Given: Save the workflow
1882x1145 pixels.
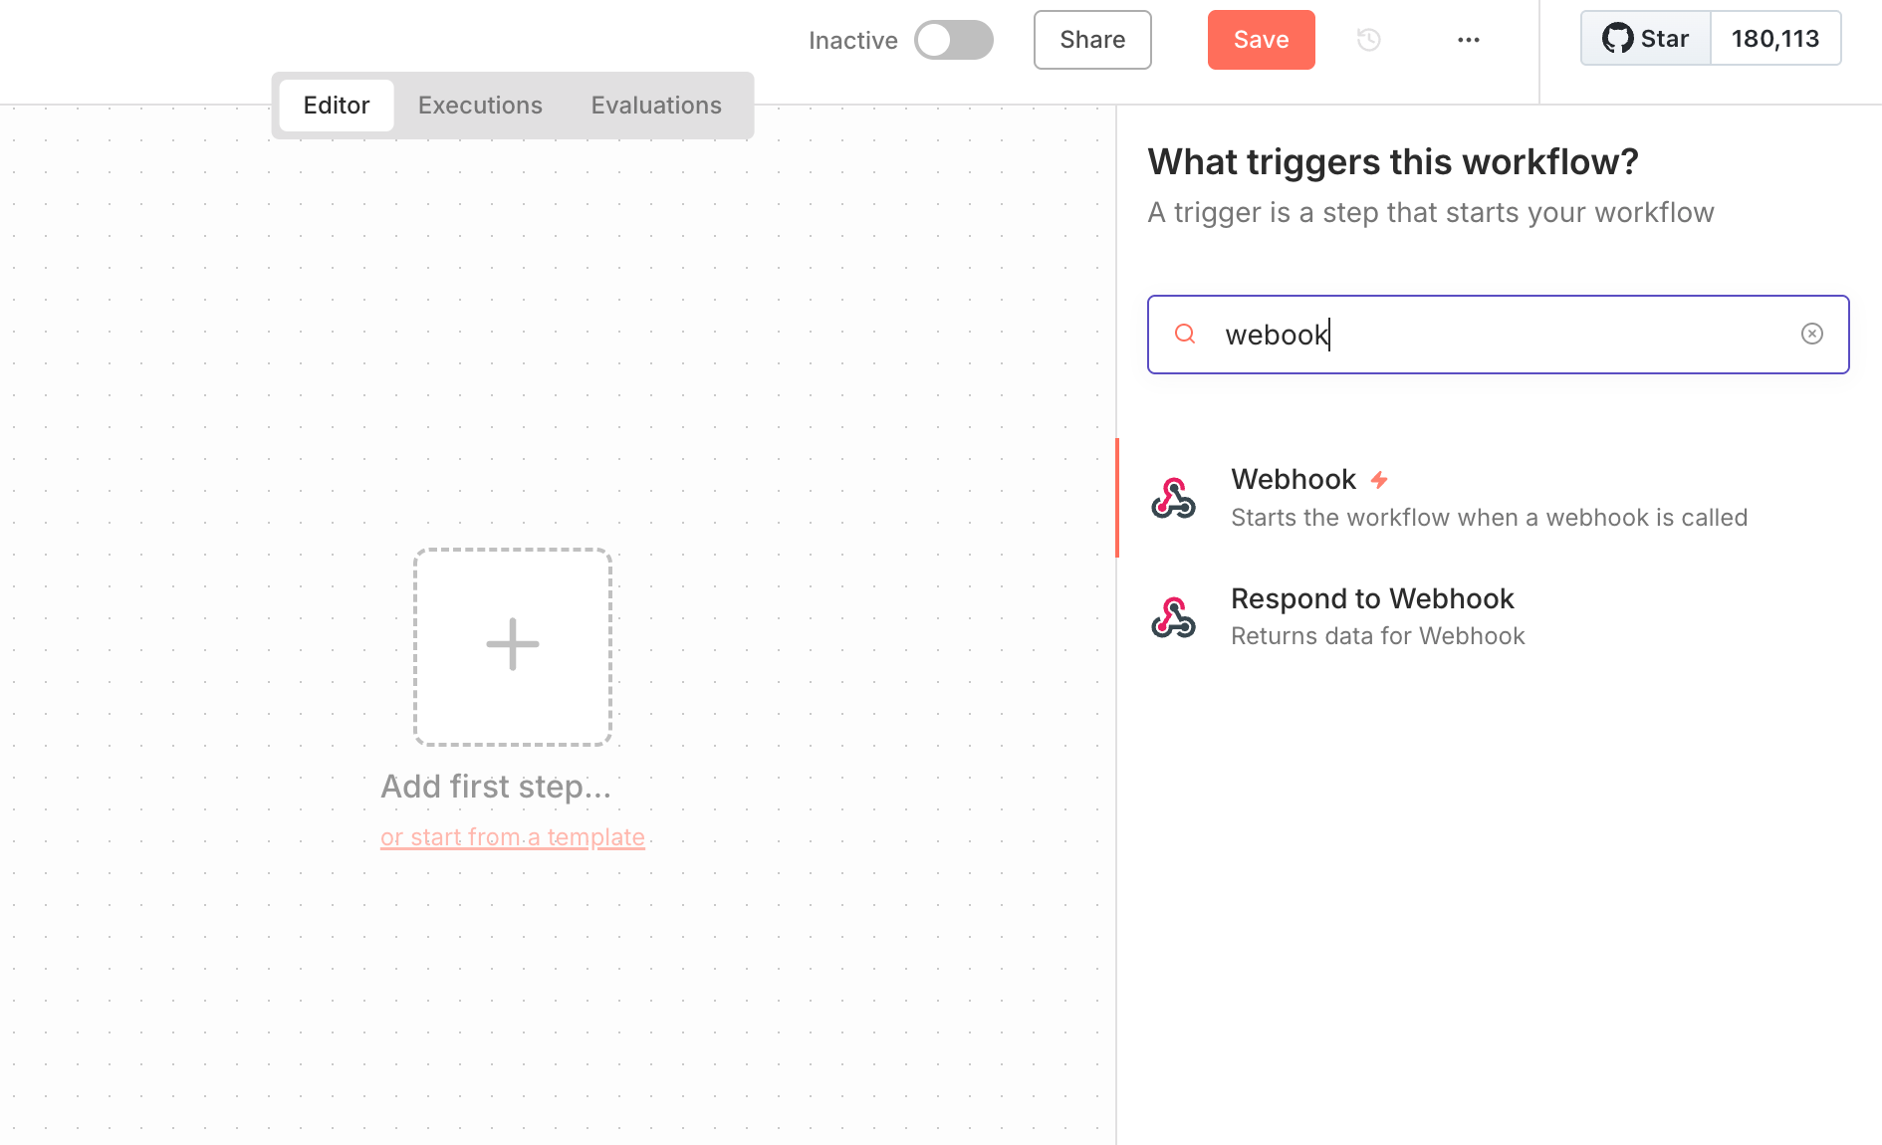Looking at the screenshot, I should click(x=1261, y=40).
